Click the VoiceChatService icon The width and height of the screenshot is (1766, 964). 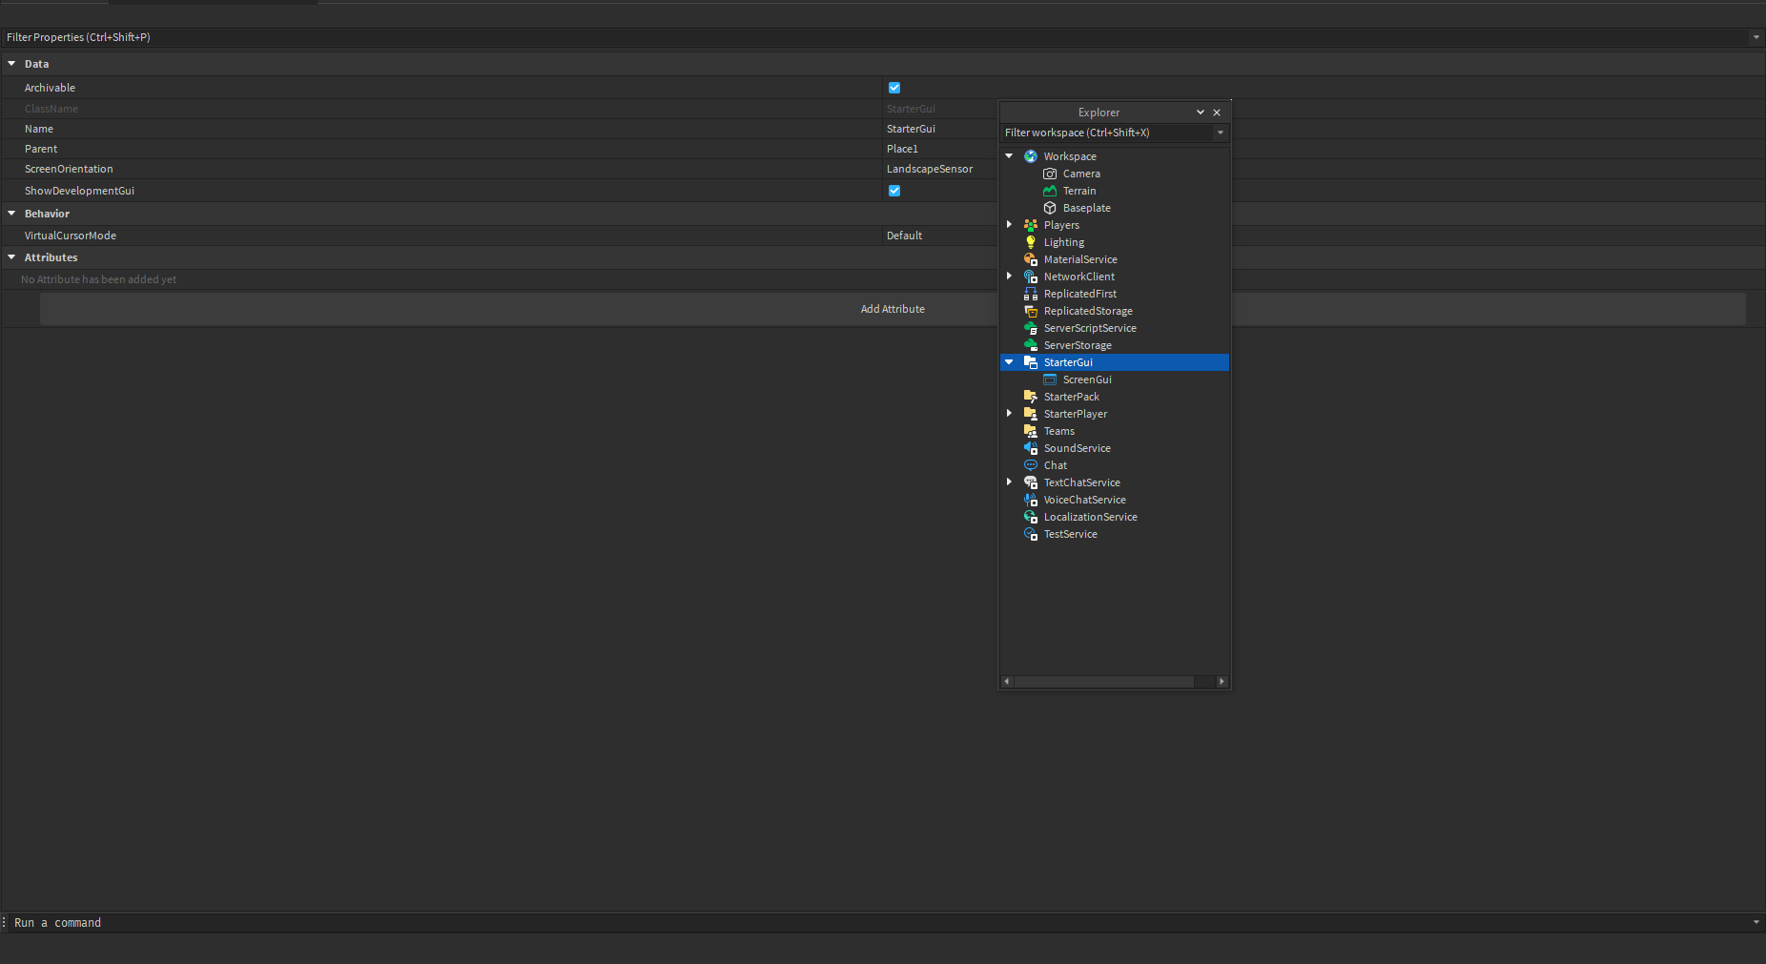coord(1030,500)
